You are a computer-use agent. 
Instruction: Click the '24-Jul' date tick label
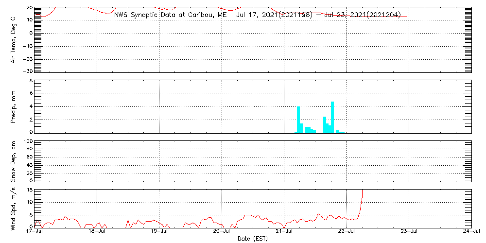pos(471,231)
